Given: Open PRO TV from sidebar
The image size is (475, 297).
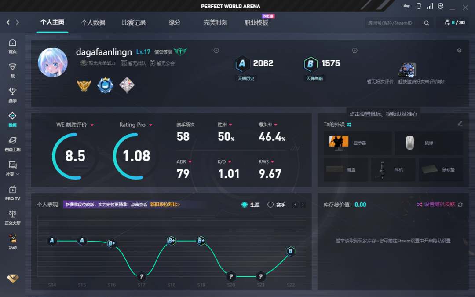Looking at the screenshot, I should 12,193.
